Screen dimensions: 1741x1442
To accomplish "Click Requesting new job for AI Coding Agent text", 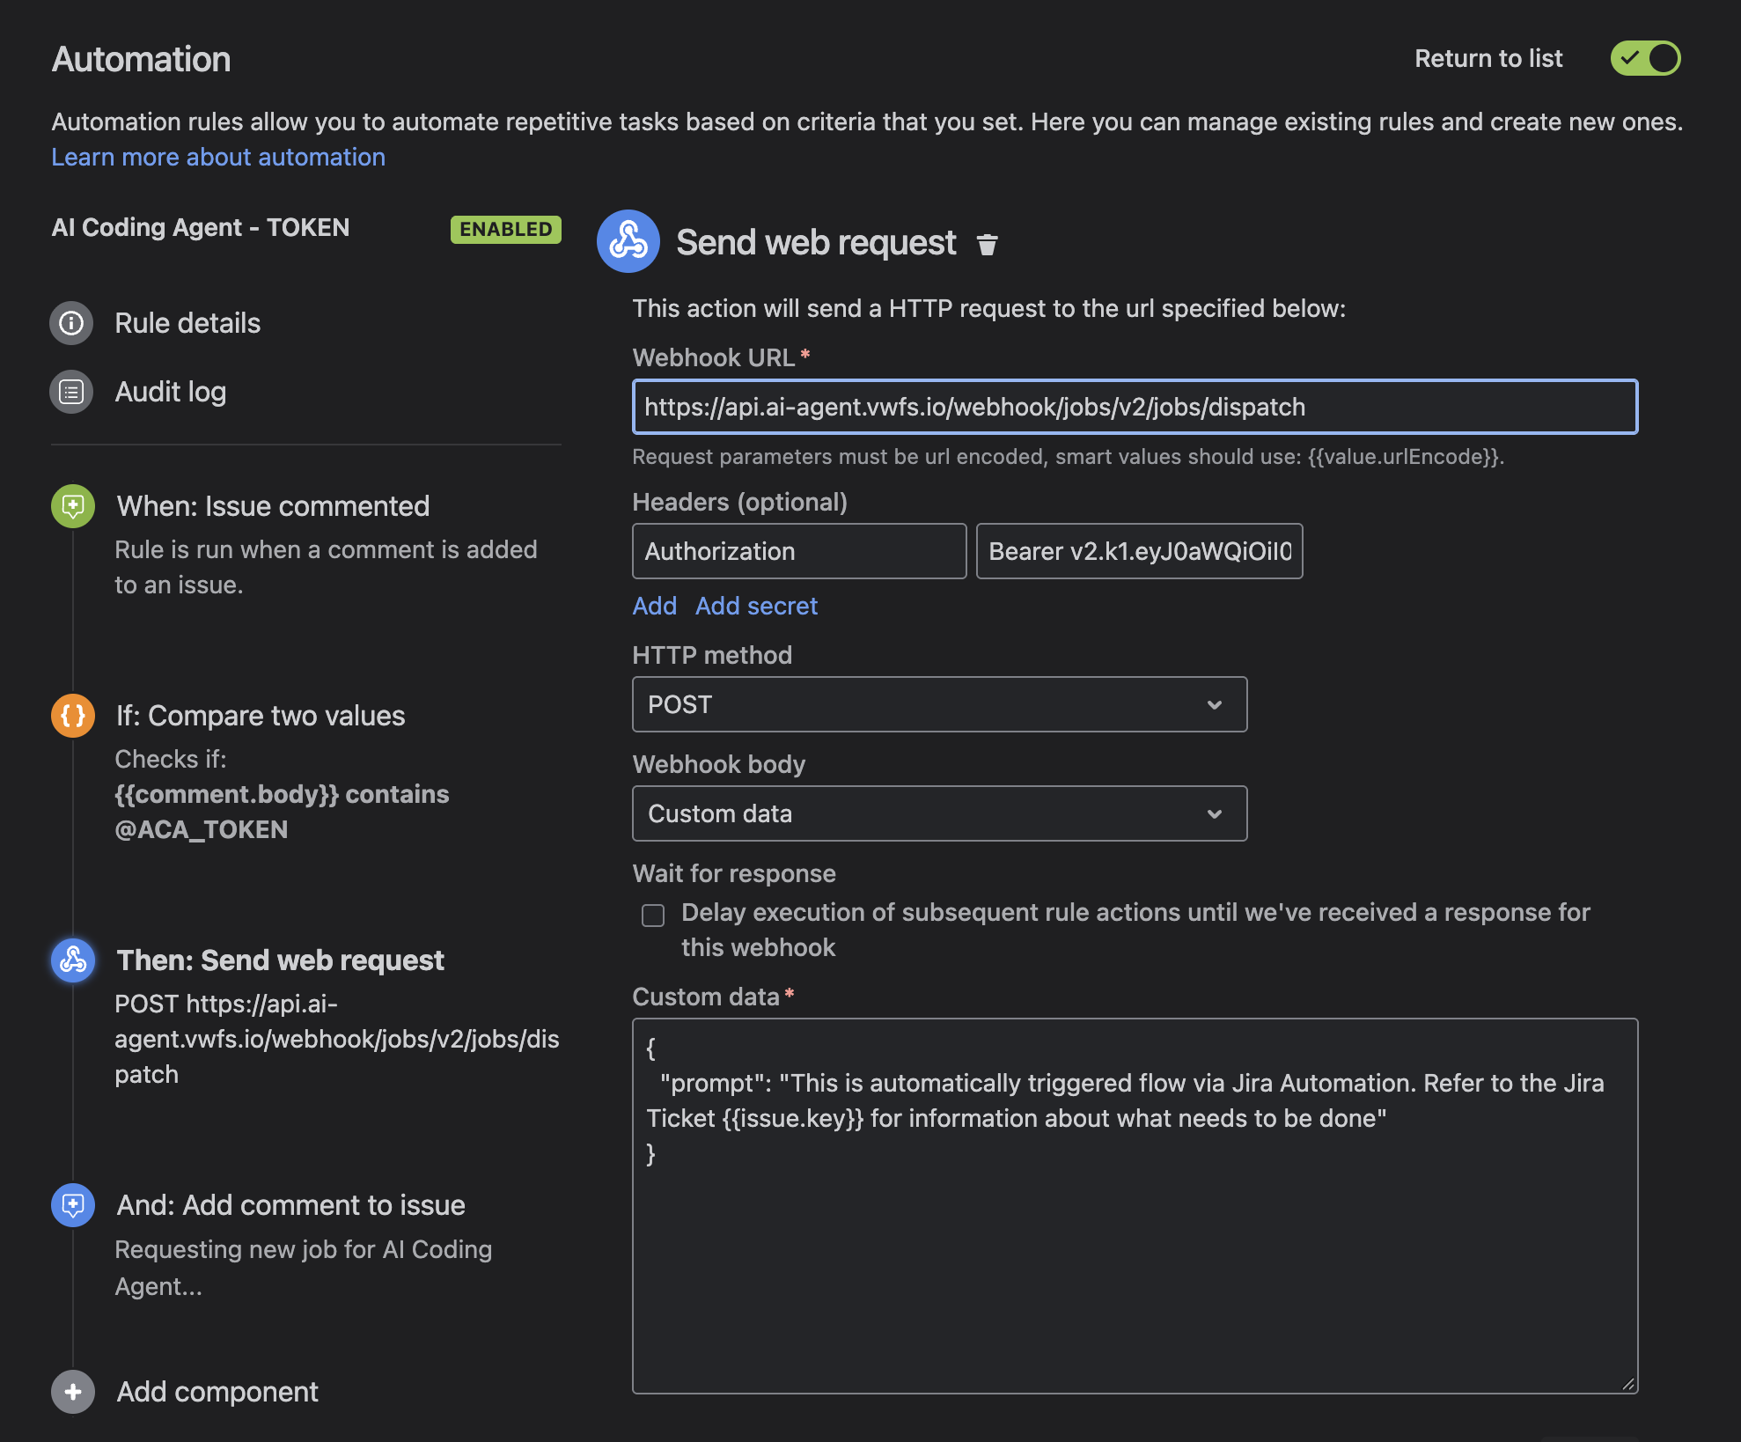I will click(x=303, y=1268).
